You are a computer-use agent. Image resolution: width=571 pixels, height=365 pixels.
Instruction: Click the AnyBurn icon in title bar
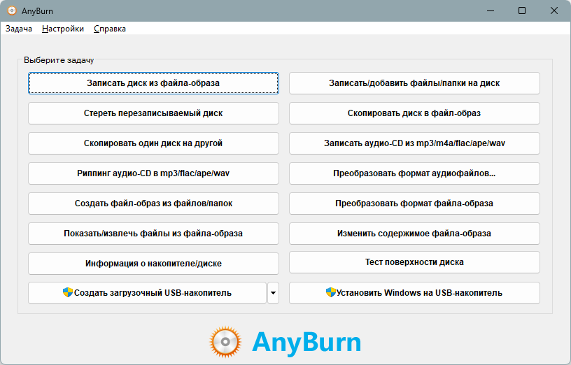tap(12, 10)
